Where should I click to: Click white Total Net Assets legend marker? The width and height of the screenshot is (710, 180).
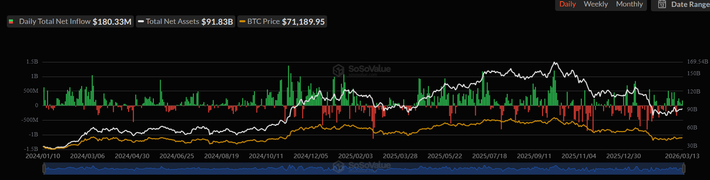click(x=141, y=21)
